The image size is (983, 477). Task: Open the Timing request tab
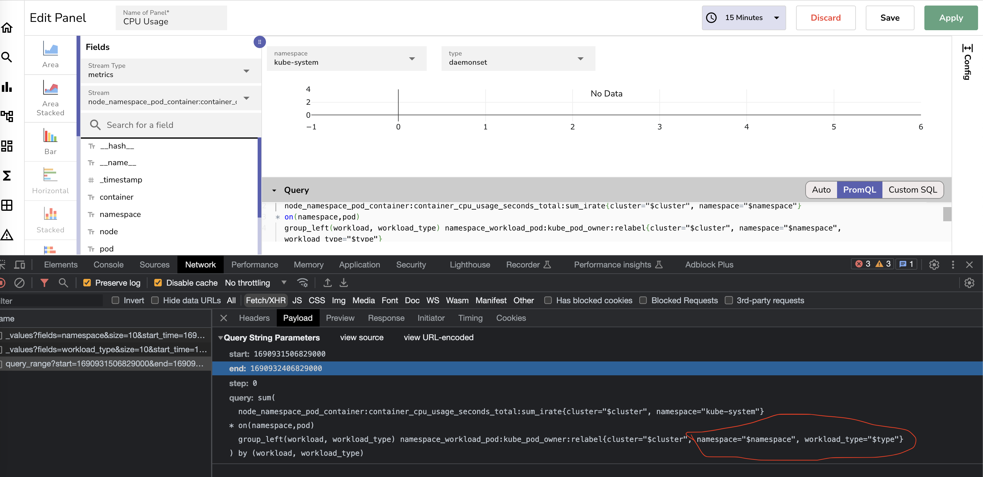[470, 318]
